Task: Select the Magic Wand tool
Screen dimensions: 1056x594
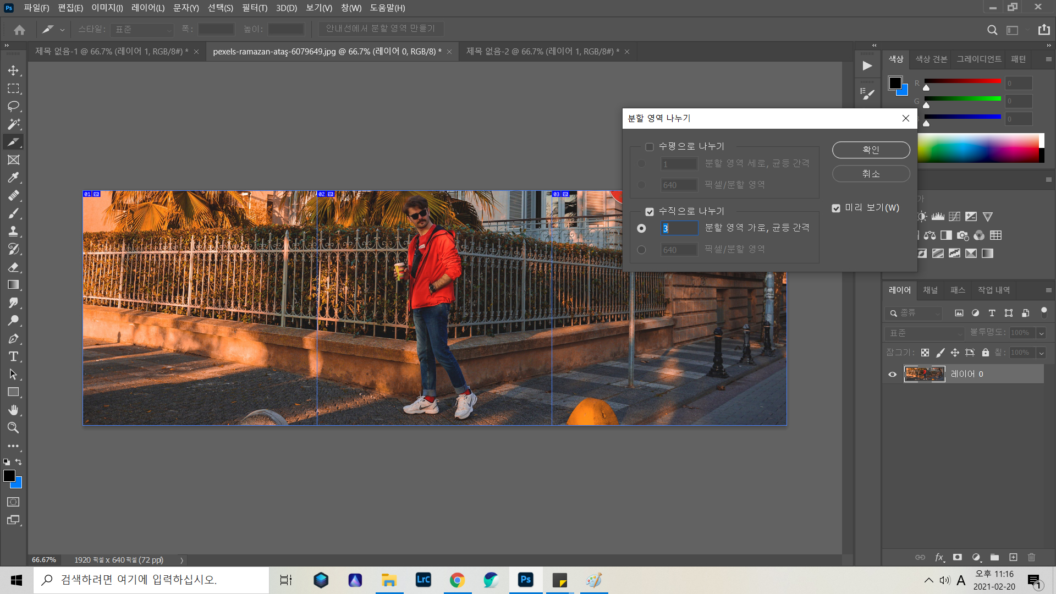Action: coord(13,124)
